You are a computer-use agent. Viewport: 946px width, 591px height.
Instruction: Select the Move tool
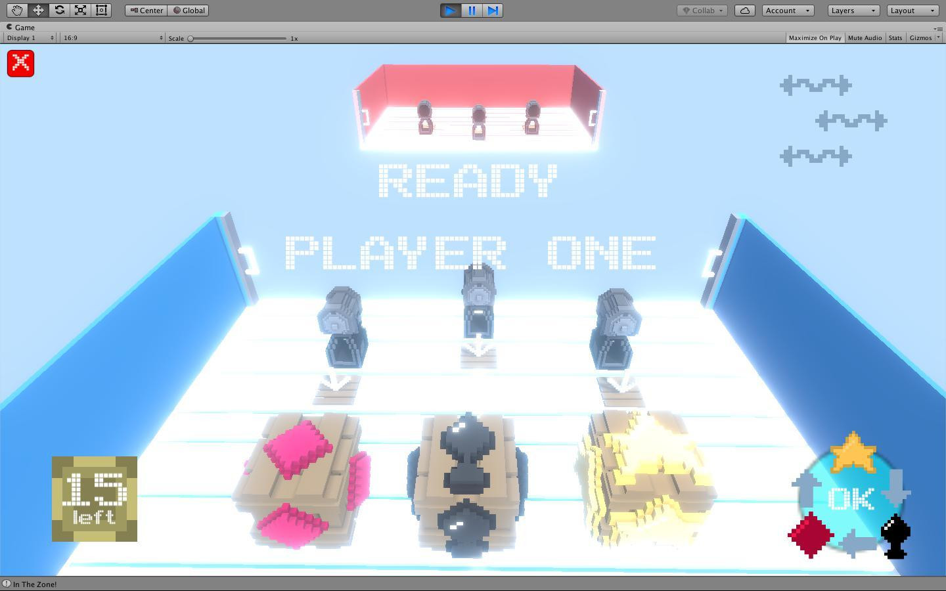[x=38, y=11]
